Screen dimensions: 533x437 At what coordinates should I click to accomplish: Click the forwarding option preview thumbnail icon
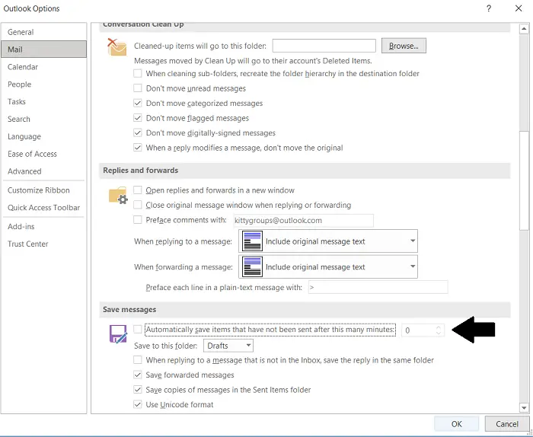[x=252, y=266]
